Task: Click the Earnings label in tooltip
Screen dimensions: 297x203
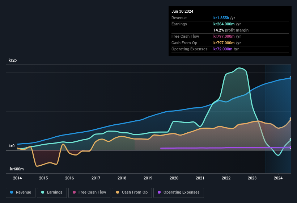Action: [x=179, y=24]
